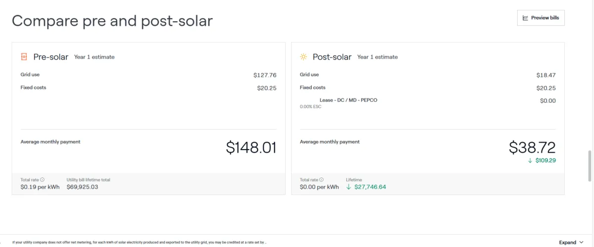The width and height of the screenshot is (594, 247).
Task: Click the Post-solar sun icon
Action: click(303, 57)
